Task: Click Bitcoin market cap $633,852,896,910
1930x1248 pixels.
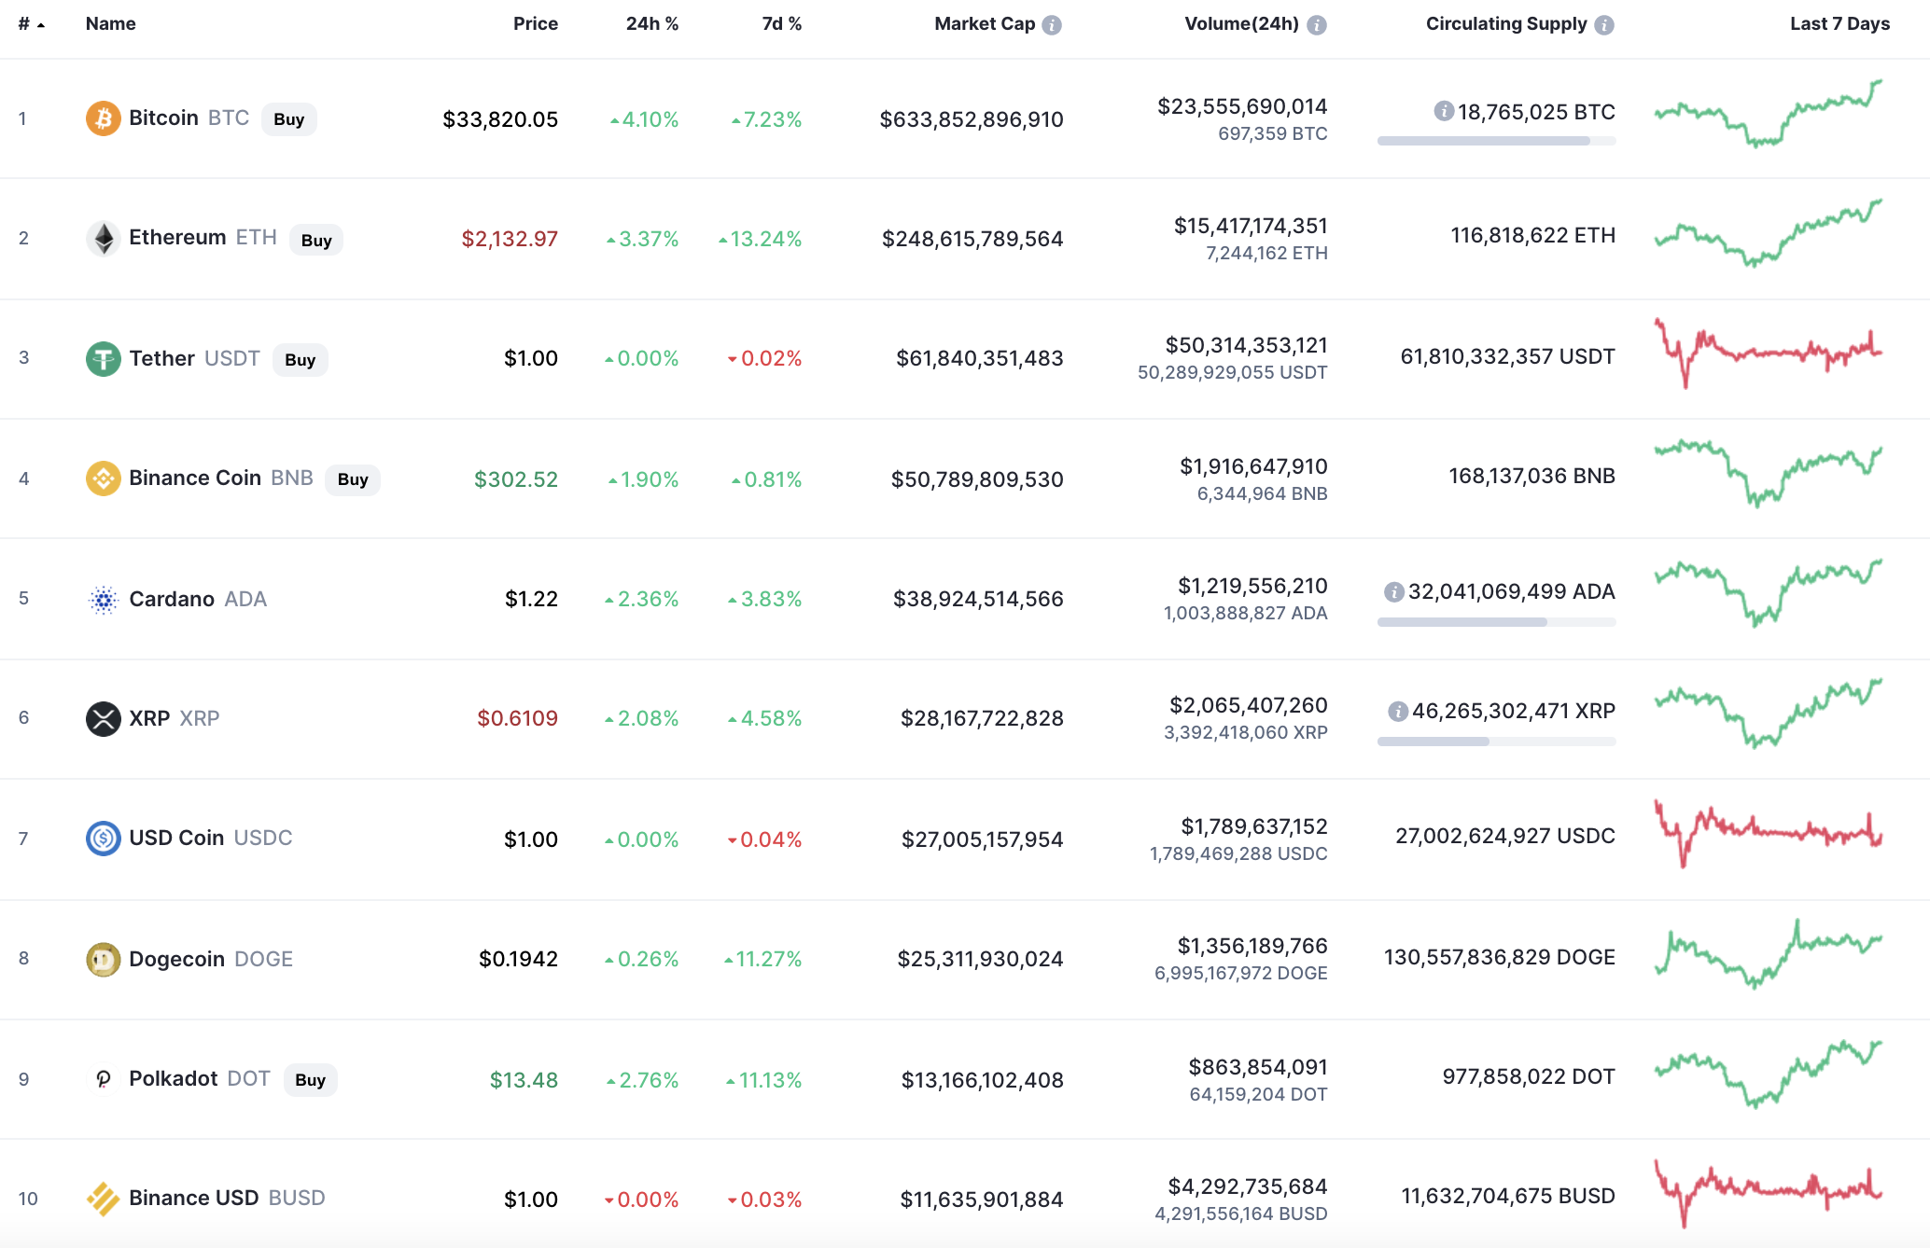Action: [x=972, y=119]
